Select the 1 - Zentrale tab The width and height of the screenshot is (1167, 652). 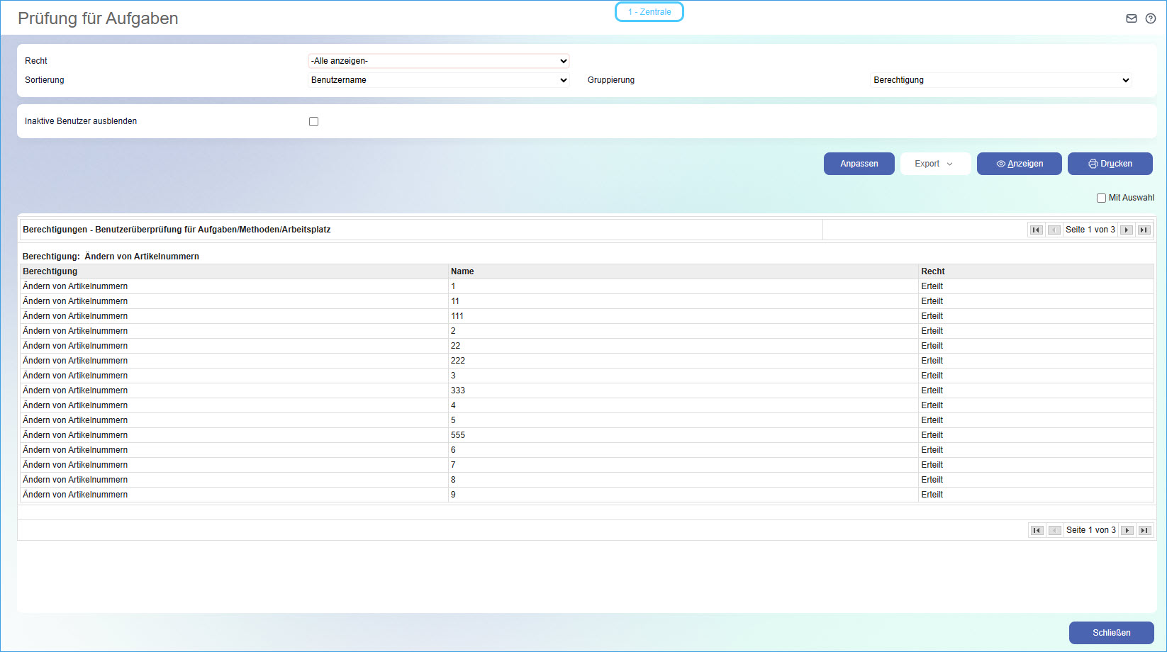(649, 12)
